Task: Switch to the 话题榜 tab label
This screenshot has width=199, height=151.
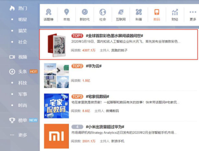Action: click(49, 19)
